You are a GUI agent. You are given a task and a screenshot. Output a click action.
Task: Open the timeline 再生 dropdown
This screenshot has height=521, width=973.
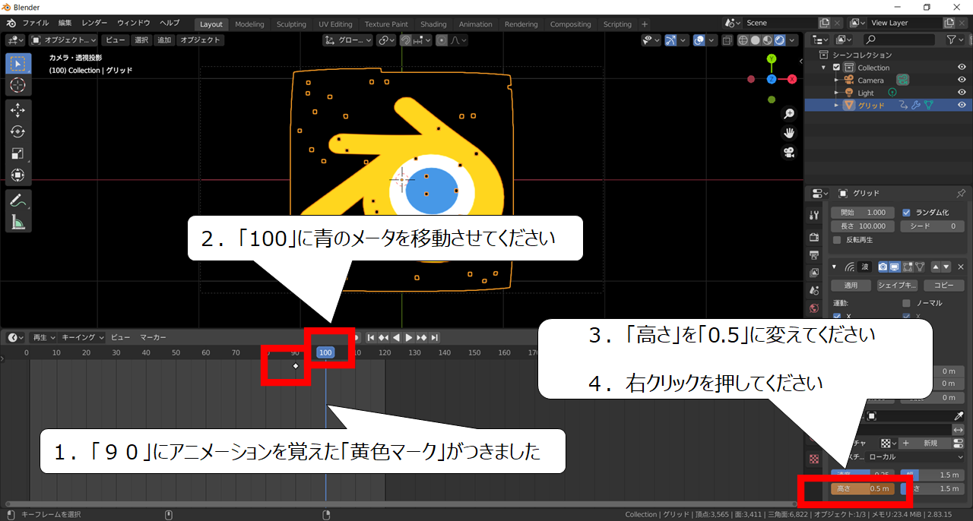coord(43,337)
